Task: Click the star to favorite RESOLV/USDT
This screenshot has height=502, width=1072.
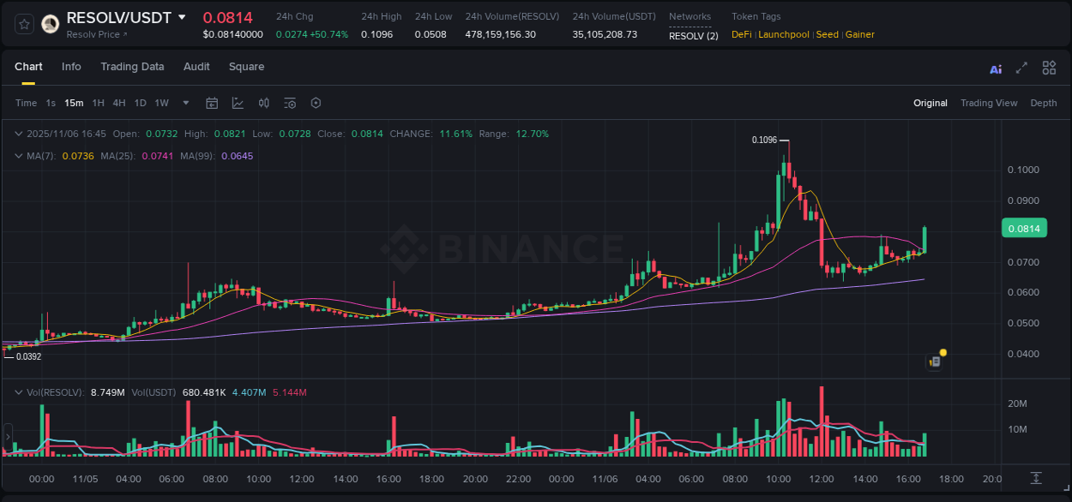Action: 23,23
